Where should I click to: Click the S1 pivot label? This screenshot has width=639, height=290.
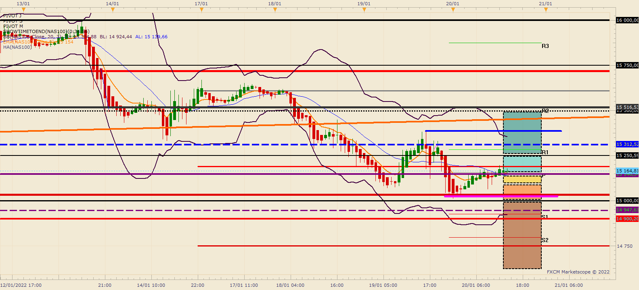545,217
